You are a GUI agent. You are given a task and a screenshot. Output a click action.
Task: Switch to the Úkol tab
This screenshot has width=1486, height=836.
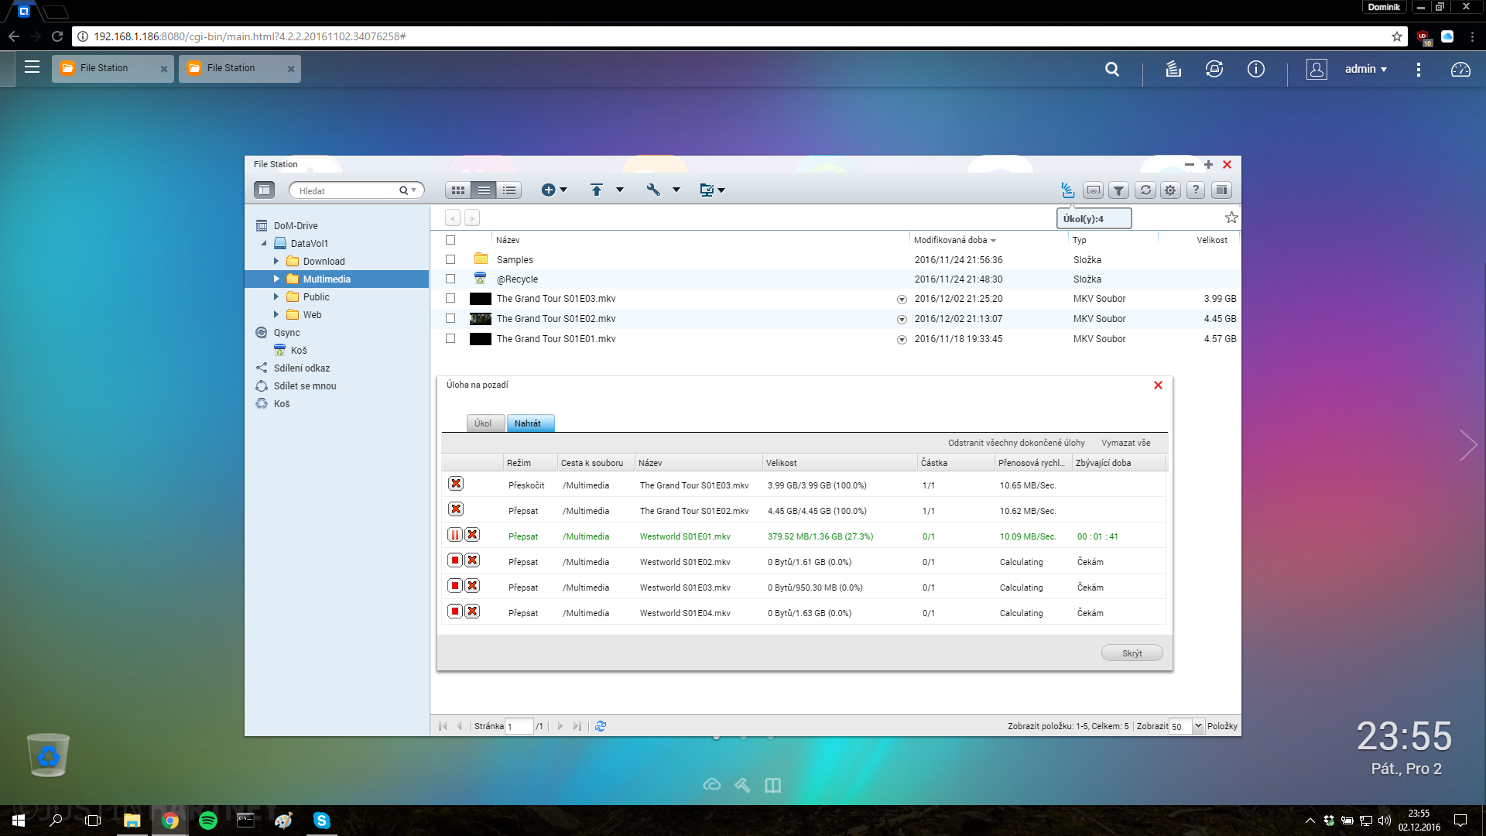(x=483, y=423)
